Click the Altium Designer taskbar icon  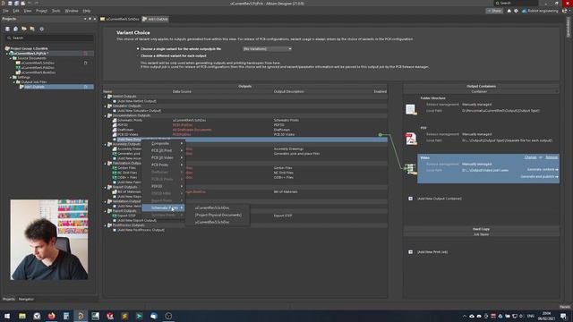(x=81, y=316)
